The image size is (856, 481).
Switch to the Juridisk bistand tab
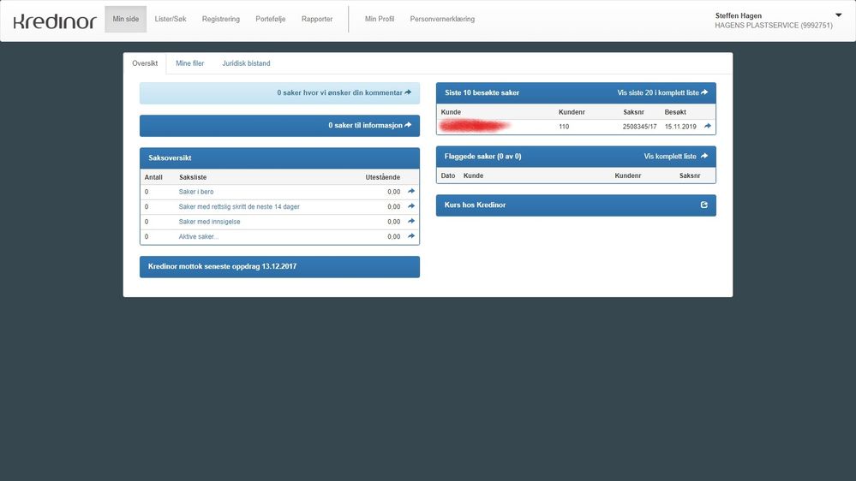coord(246,63)
